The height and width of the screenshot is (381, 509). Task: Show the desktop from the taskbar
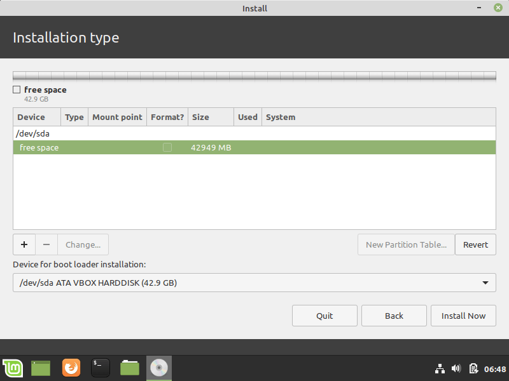tap(41, 368)
